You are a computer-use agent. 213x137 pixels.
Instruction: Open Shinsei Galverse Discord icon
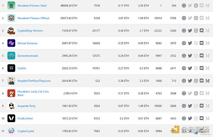pyautogui.click(x=202, y=43)
